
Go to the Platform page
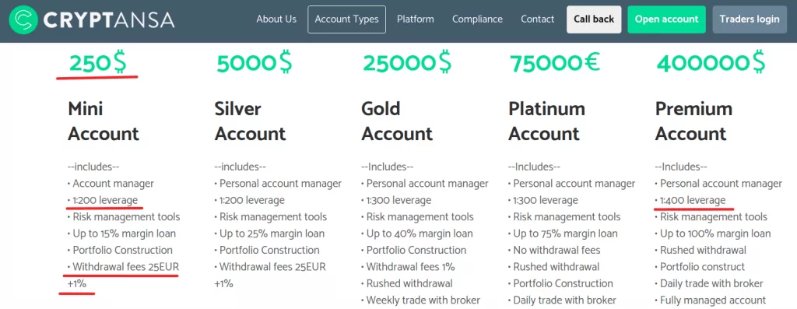(x=416, y=19)
